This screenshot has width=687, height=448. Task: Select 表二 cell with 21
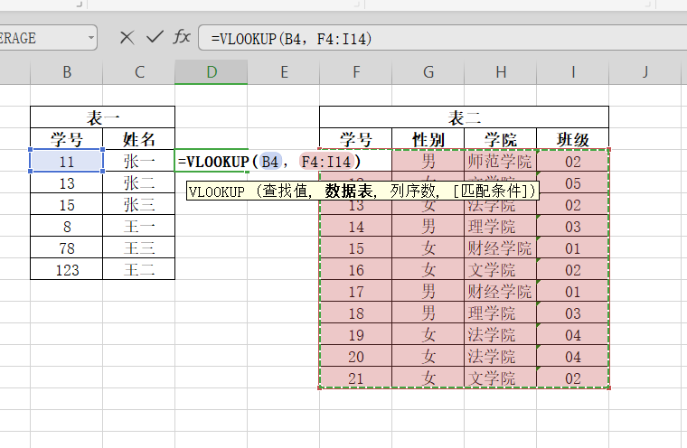coord(356,378)
